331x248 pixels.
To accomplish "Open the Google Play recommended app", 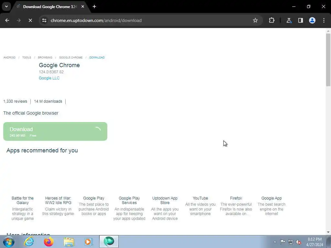I will [x=94, y=198].
